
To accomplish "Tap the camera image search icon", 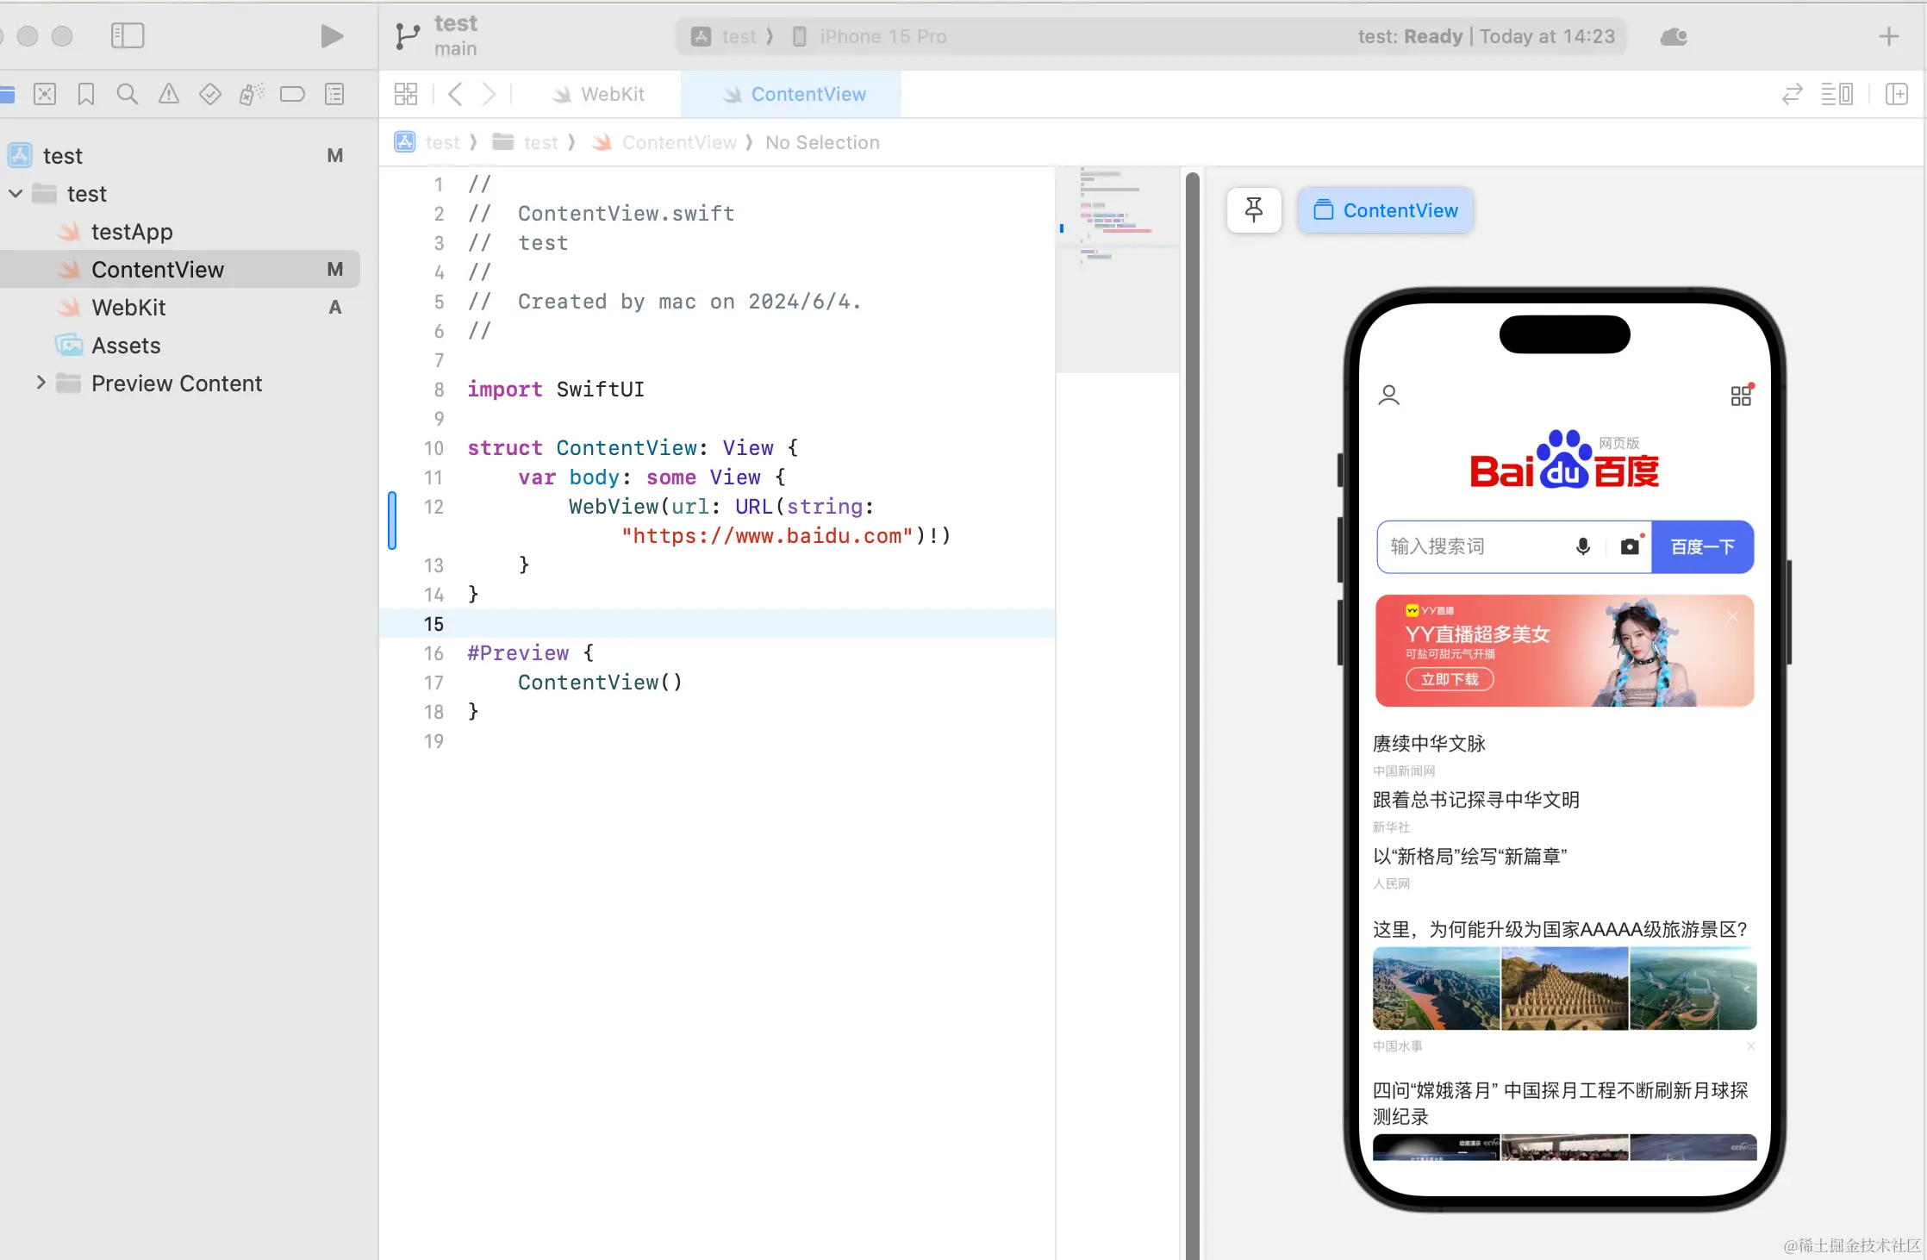I will pyautogui.click(x=1630, y=546).
